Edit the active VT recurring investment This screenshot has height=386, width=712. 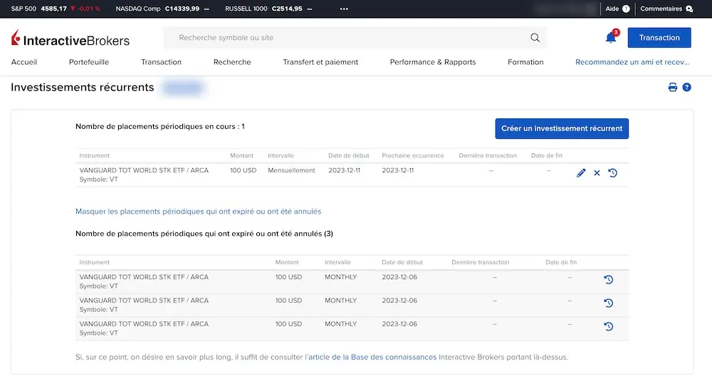[581, 173]
